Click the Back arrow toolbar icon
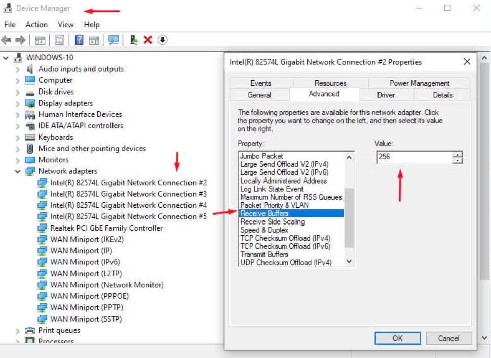Screen dimensions: 491x358 pyautogui.click(x=6, y=40)
